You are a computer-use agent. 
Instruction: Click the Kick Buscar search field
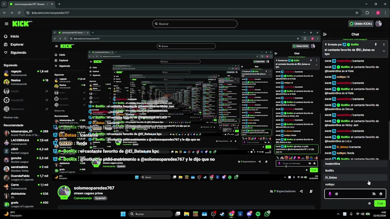point(195,24)
